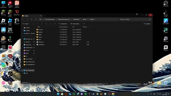
Task: Click the chevron after DeltaClient breadcrumb
Action: tap(81, 19)
